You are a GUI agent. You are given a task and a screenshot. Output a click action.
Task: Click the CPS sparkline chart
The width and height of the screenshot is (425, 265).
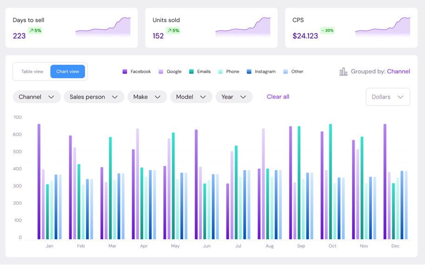(x=383, y=27)
